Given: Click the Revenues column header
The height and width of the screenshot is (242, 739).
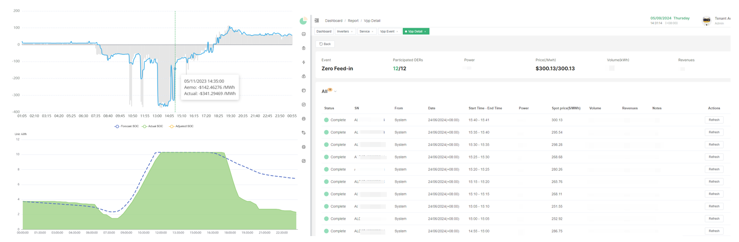Looking at the screenshot, I should coord(630,108).
